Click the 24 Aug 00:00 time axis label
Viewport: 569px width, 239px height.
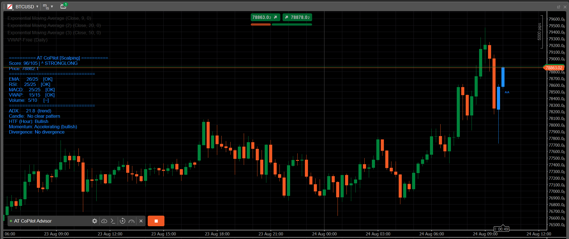coord(324,234)
